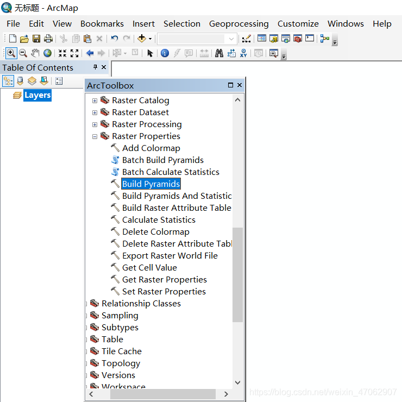Click the Add Data button

(142, 39)
